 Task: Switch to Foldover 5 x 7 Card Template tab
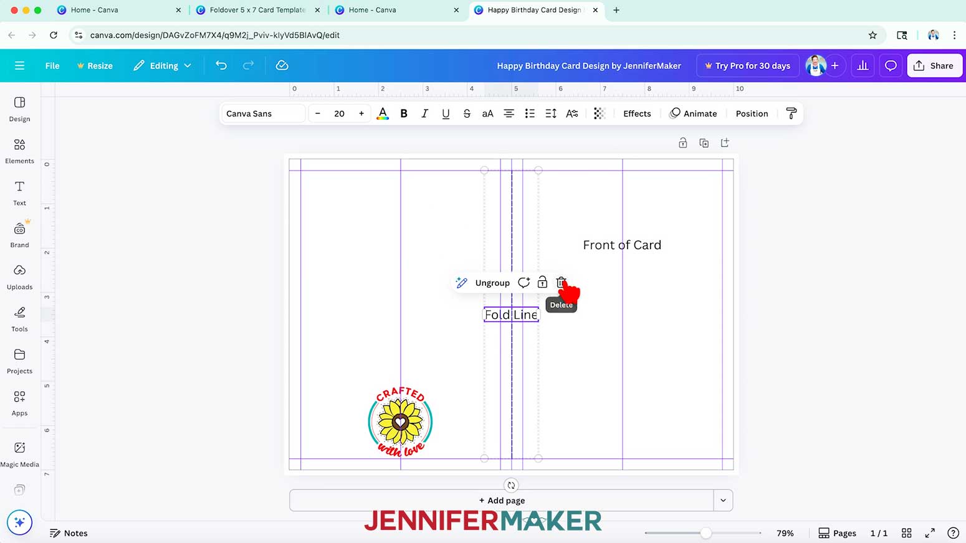(259, 10)
